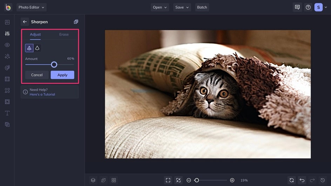Click the help info circle icon
Viewport: 331px width, 186px height.
(25, 92)
